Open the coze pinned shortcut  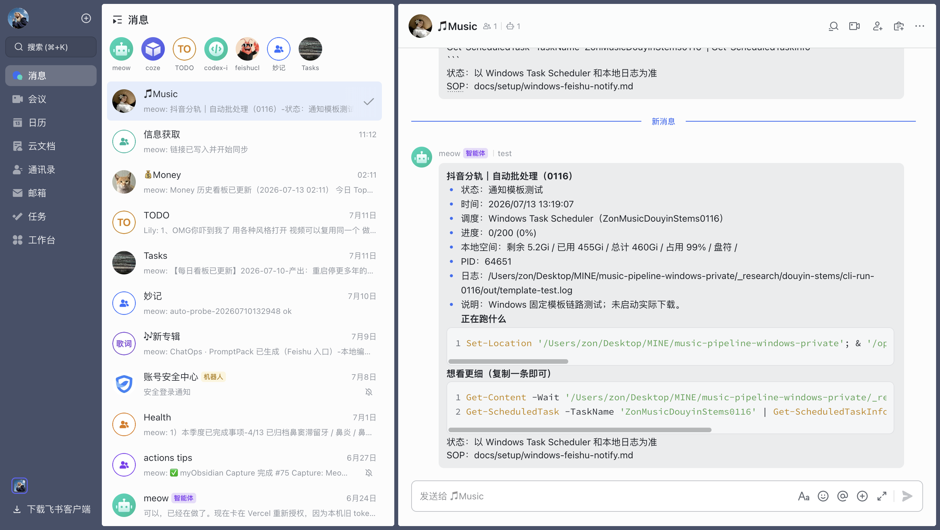(153, 54)
